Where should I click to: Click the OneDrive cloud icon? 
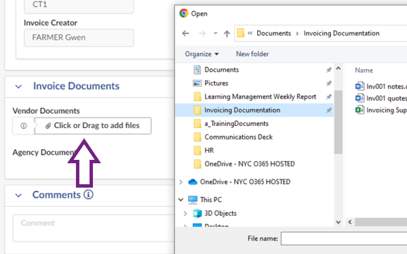click(x=193, y=182)
